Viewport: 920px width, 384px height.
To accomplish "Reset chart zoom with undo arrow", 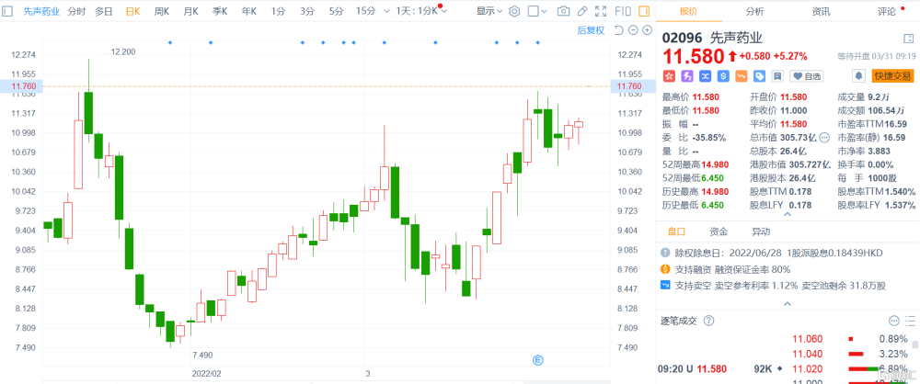I will 618,30.
